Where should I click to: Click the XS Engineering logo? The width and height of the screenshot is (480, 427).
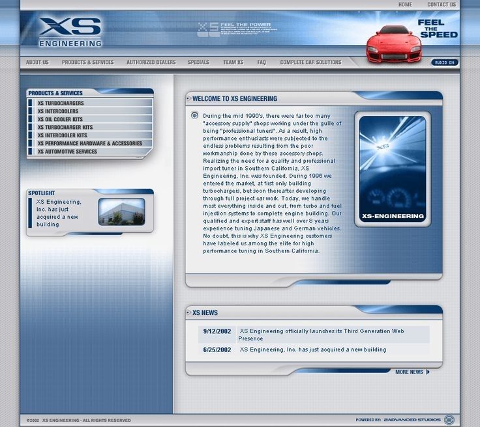(70, 32)
